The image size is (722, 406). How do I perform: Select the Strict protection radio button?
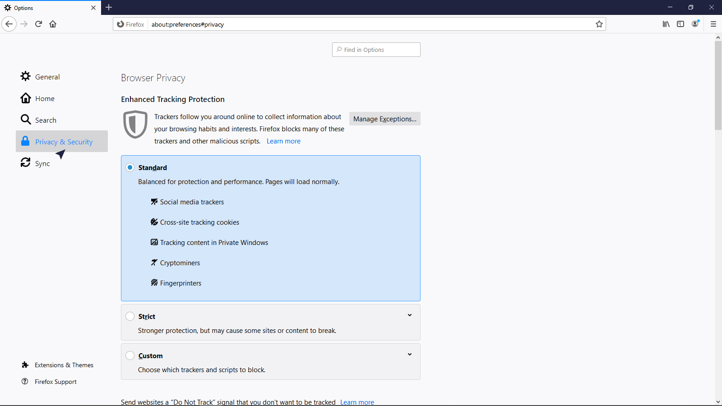tap(130, 316)
